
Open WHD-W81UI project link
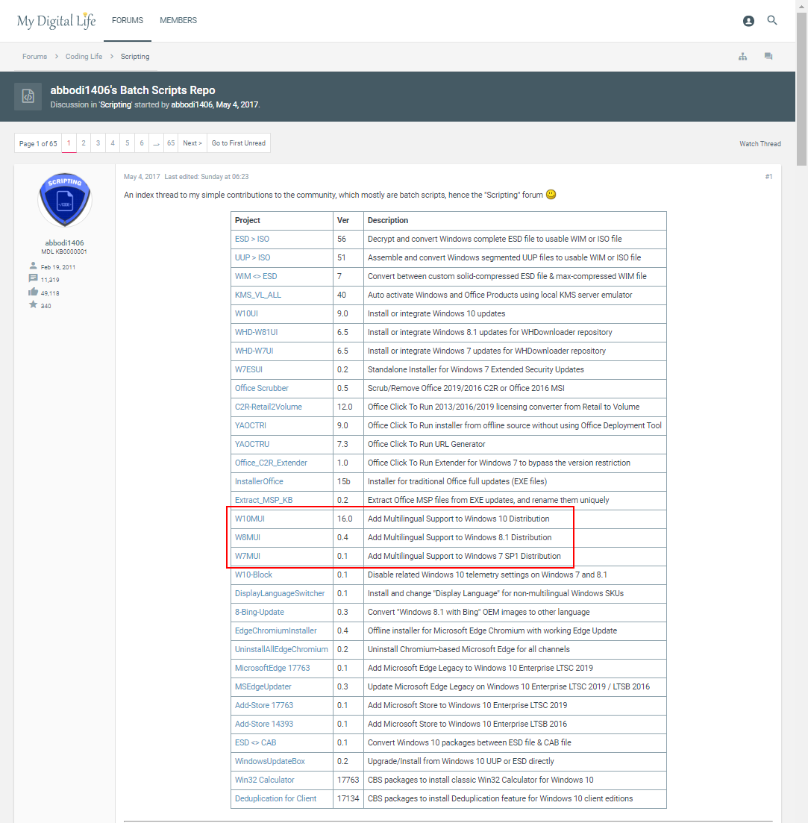tap(257, 332)
